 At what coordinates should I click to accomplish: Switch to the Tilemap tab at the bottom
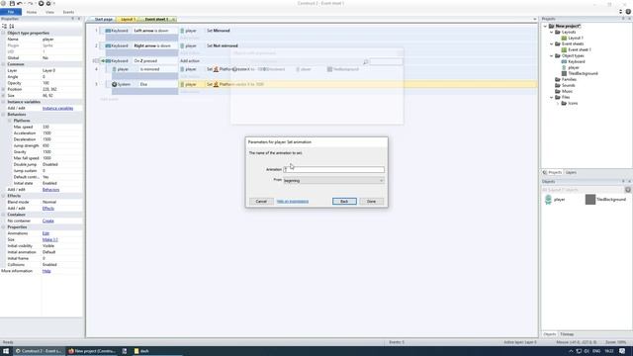567,334
